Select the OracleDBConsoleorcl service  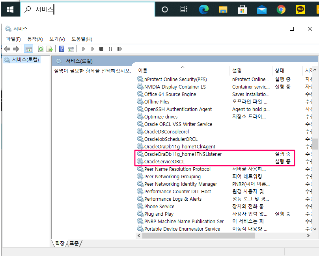point(167,132)
